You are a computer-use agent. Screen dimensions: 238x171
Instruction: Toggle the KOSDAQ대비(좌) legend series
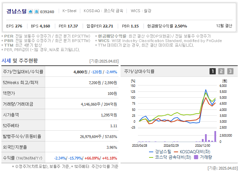tap(192, 152)
